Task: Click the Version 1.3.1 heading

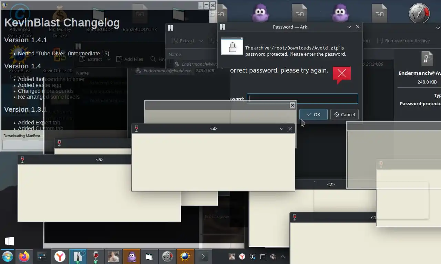Action: coord(25,109)
